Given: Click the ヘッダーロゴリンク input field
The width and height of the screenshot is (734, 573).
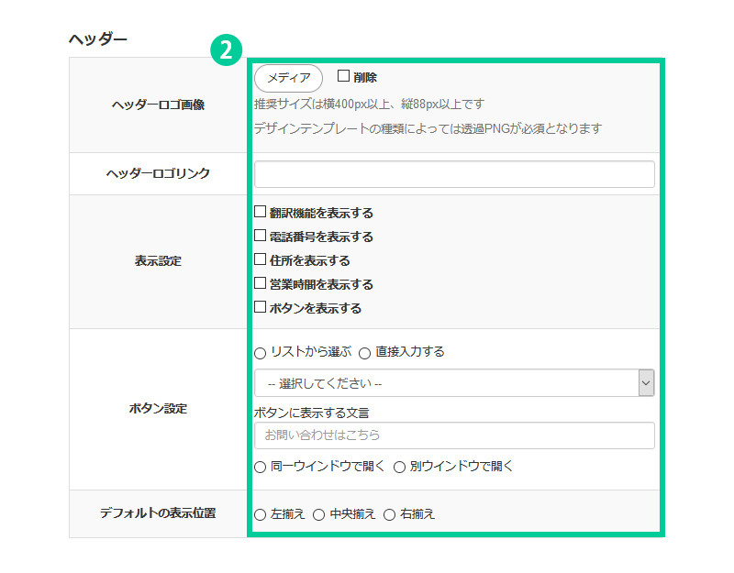Looking at the screenshot, I should pos(454,174).
